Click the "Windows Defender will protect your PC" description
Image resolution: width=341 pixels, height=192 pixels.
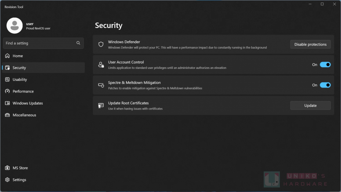(187, 48)
